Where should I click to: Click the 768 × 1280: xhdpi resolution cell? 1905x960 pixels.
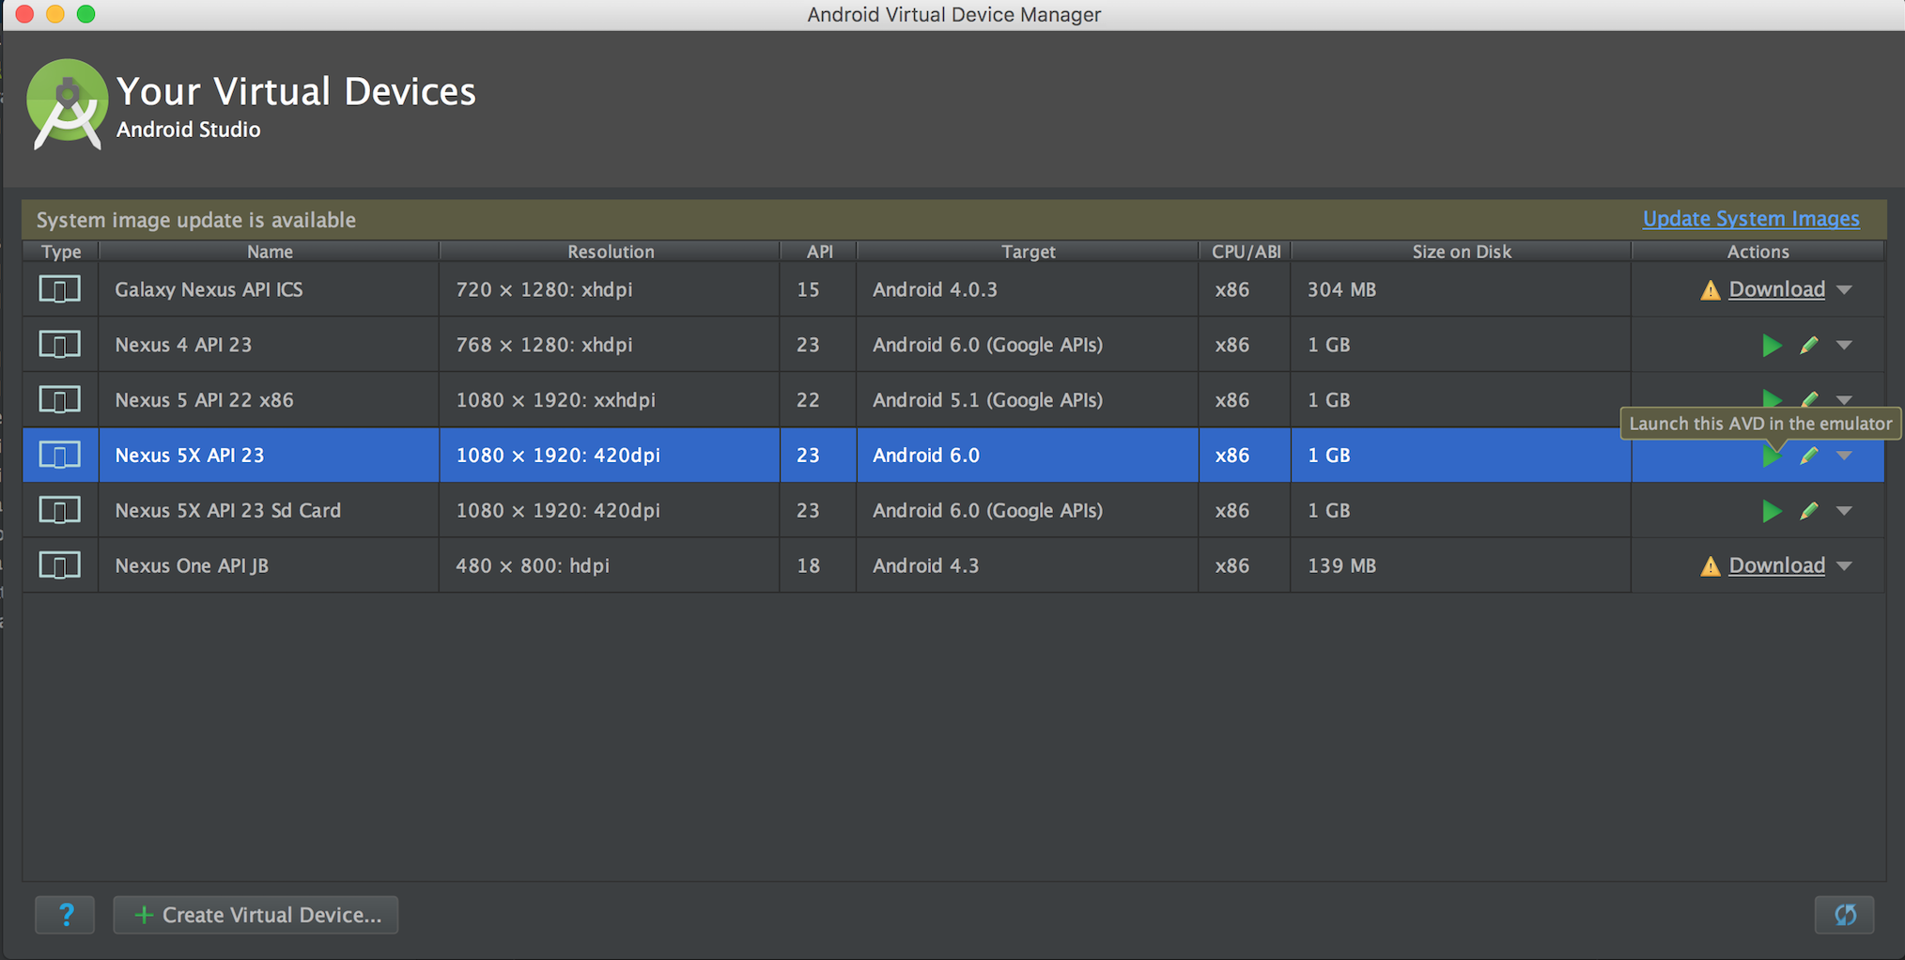(610, 345)
